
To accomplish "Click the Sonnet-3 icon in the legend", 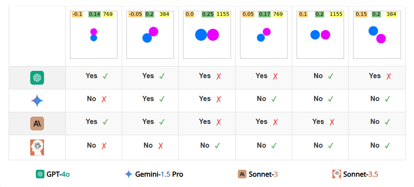I will pyautogui.click(x=242, y=174).
